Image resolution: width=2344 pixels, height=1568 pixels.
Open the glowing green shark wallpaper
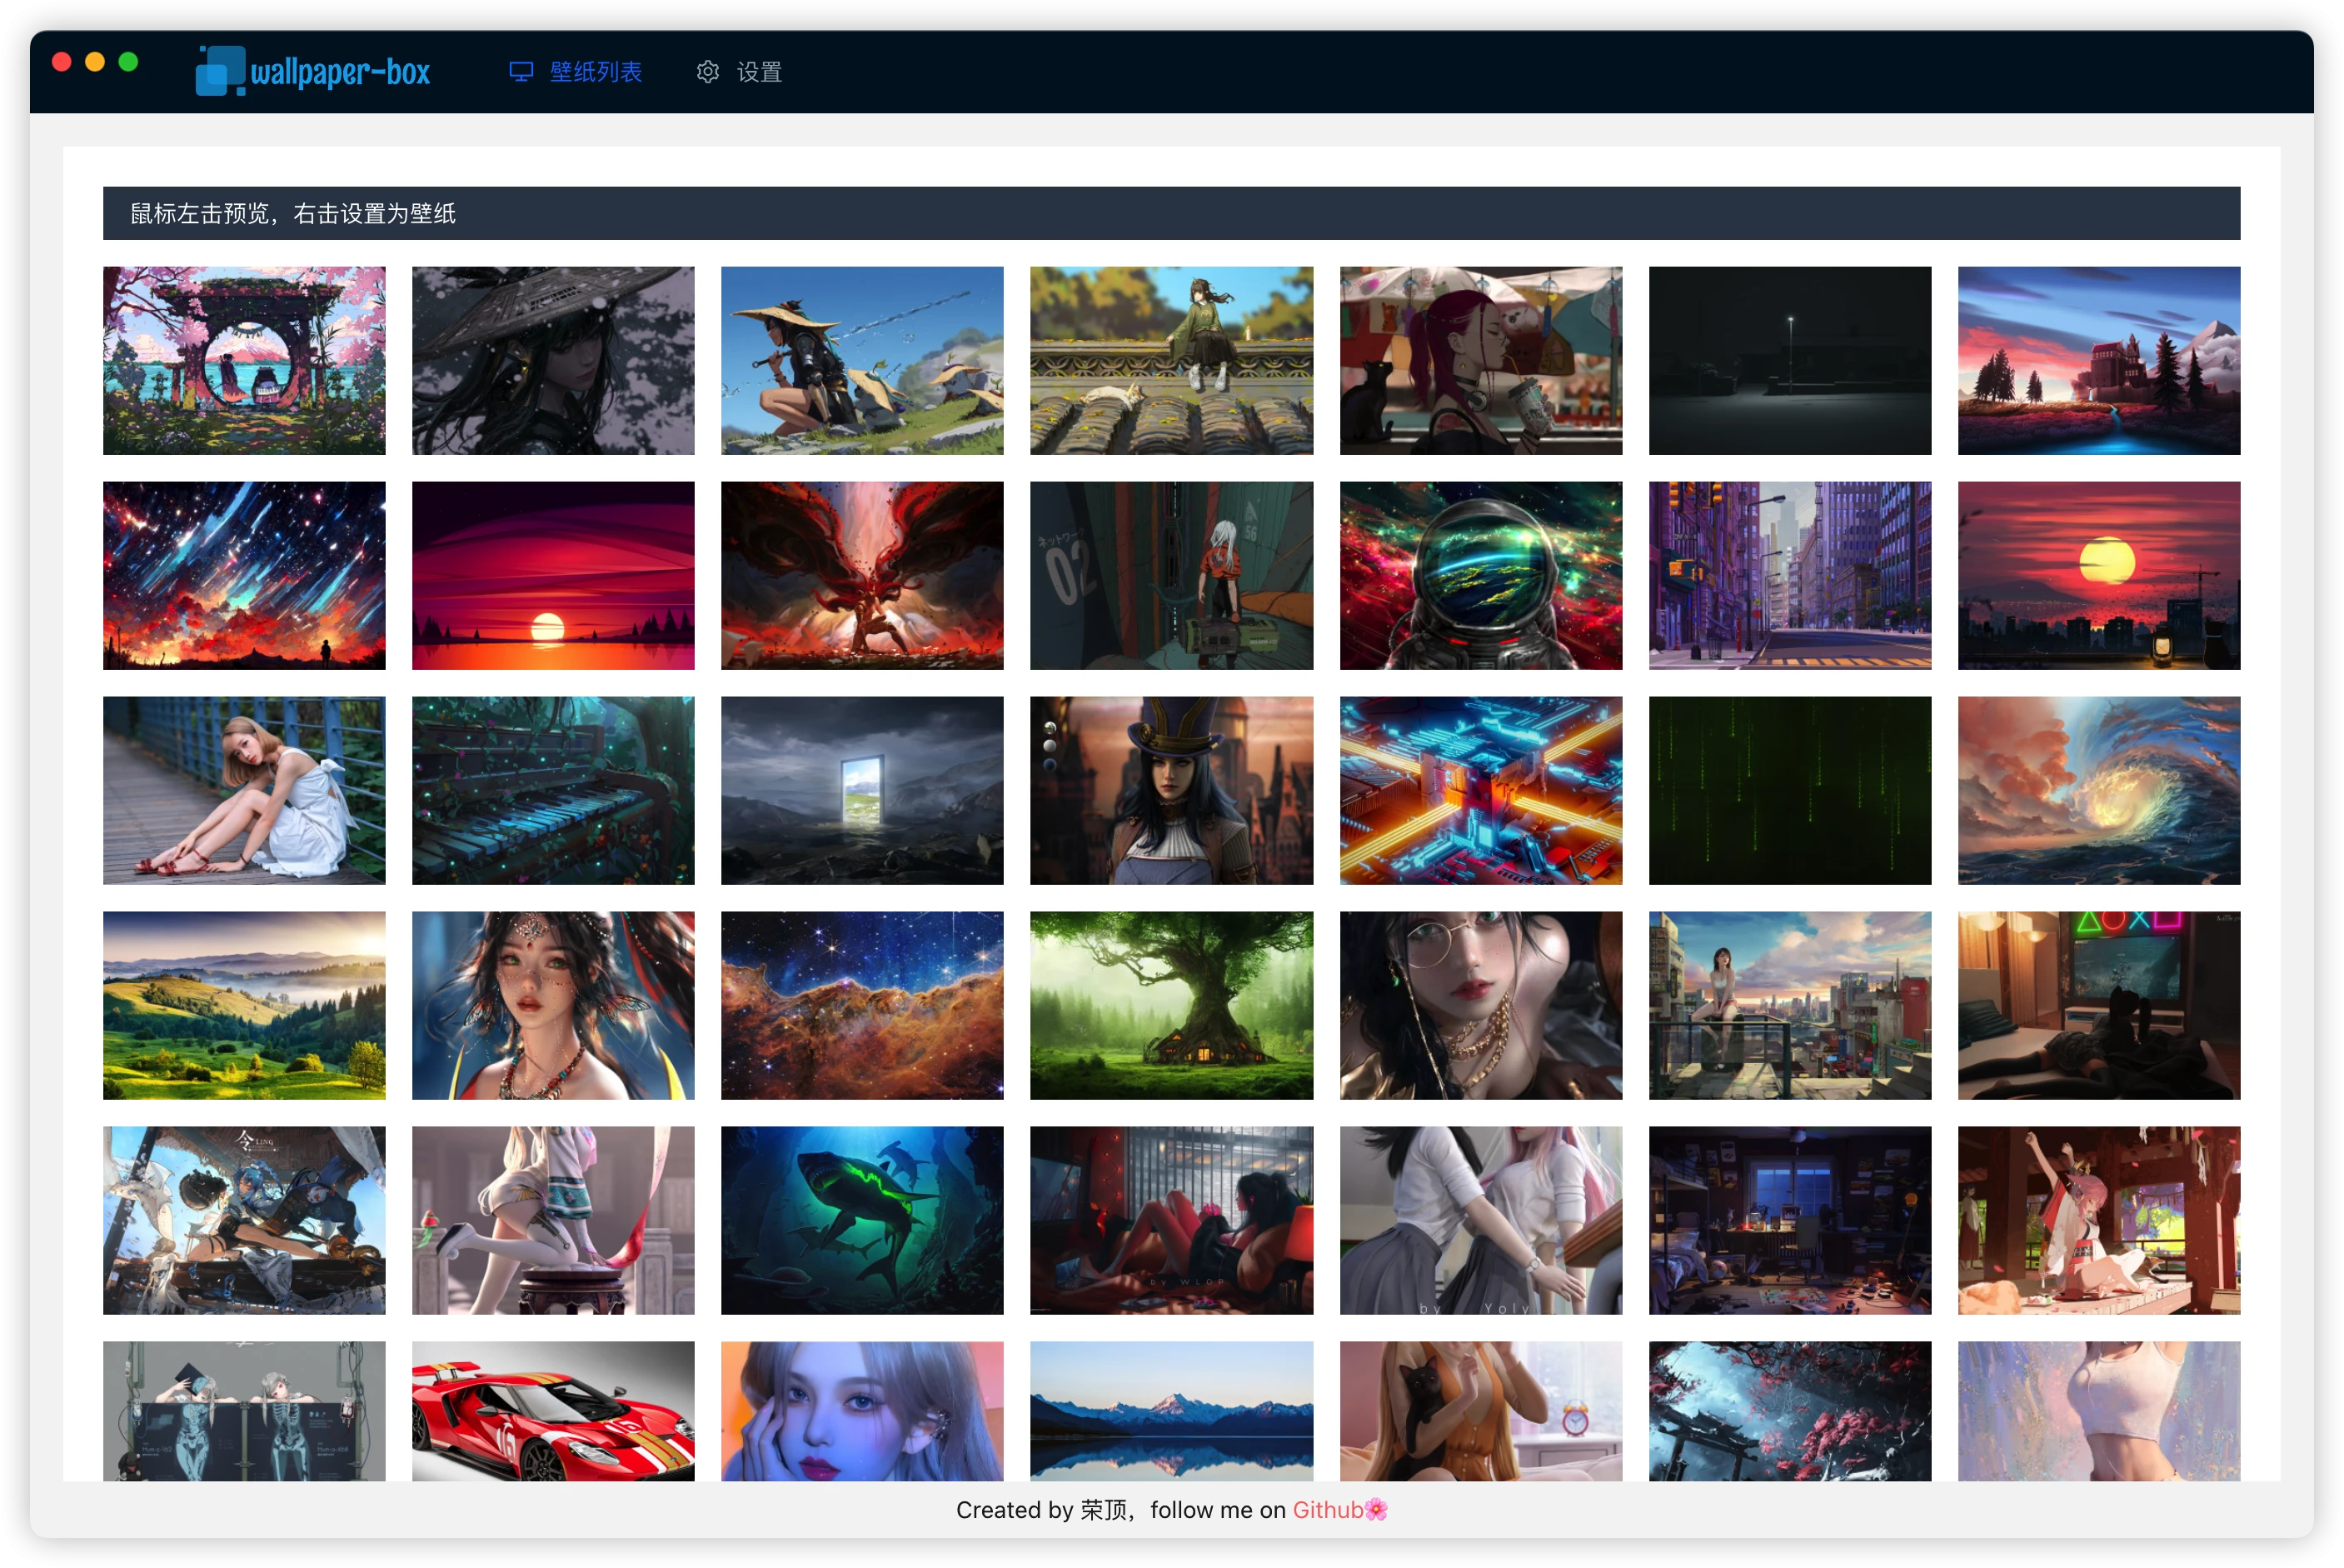point(861,1221)
